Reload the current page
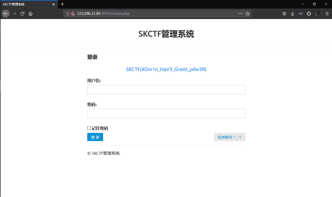This screenshot has height=197, width=332. (22, 14)
